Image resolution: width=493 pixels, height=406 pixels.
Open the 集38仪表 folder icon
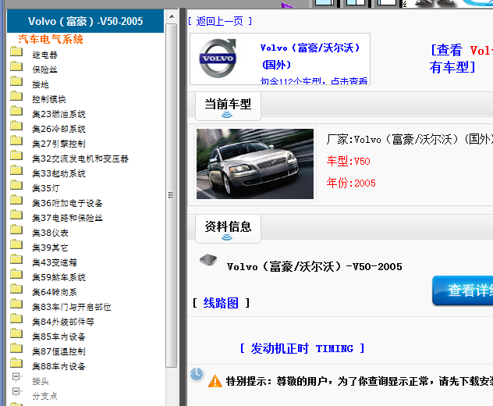click(16, 230)
